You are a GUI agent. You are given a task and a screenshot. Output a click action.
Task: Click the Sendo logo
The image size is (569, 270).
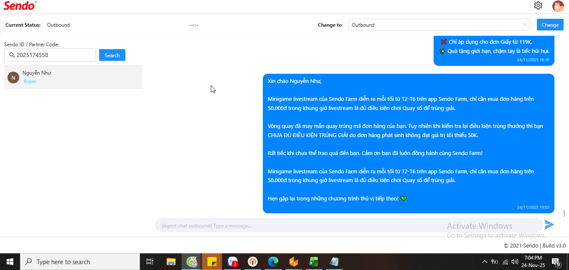(20, 5)
